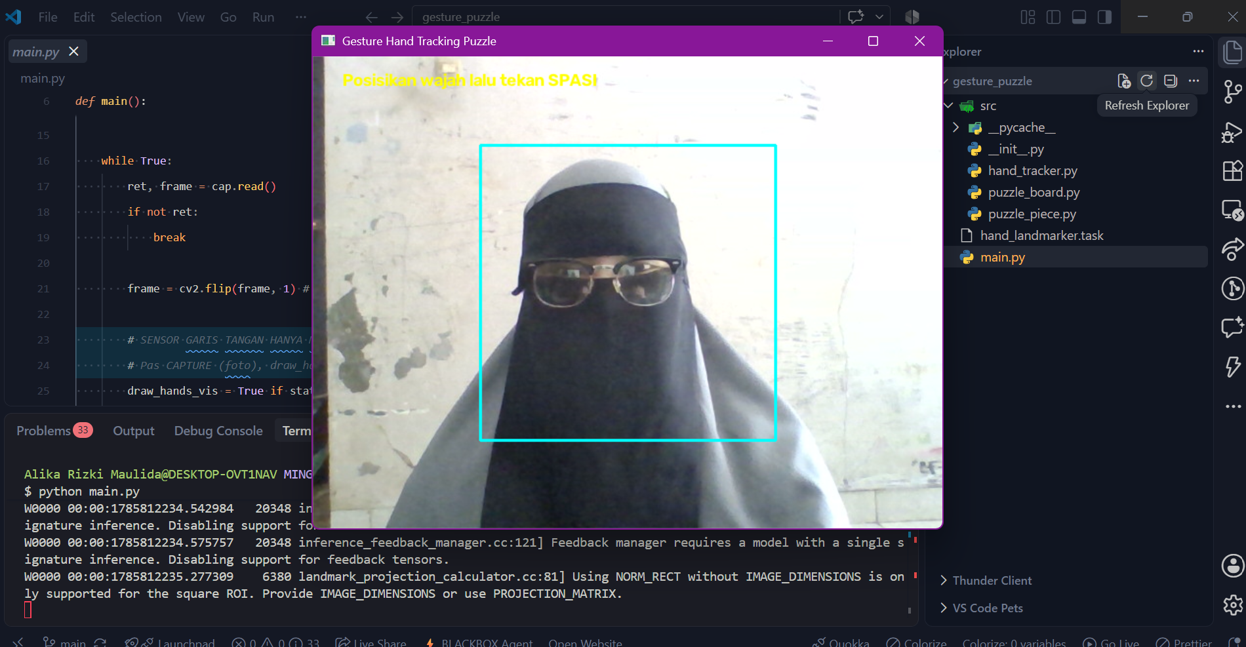This screenshot has height=647, width=1246.
Task: Open puzzle_board.py in Explorer
Action: click(x=1034, y=193)
